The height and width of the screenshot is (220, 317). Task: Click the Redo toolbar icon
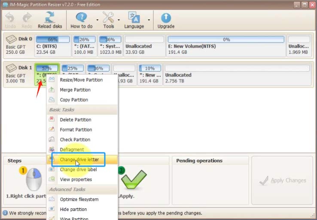(x=27, y=18)
